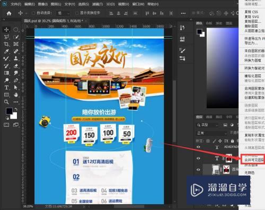The image size is (265, 210).
Task: Click the Quick Mask mode icon
Action: pos(6,125)
